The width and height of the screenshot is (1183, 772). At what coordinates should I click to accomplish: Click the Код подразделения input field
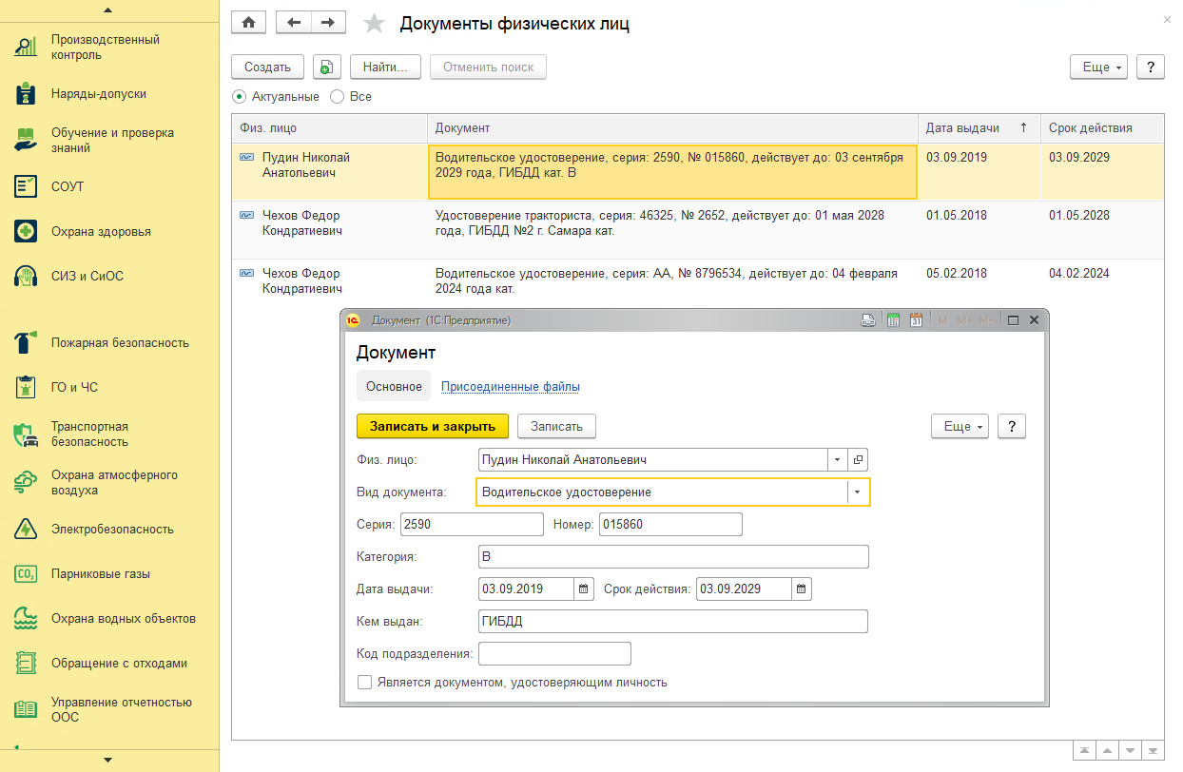click(554, 654)
